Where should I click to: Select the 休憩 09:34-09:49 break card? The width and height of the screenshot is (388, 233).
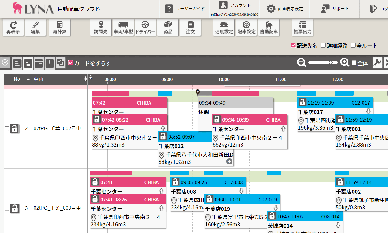[235, 106]
